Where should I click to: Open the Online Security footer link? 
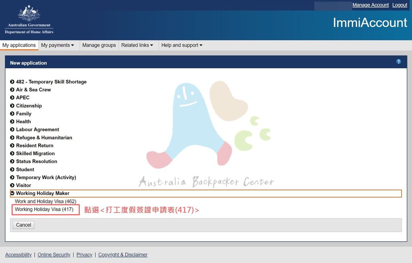pyautogui.click(x=54, y=255)
